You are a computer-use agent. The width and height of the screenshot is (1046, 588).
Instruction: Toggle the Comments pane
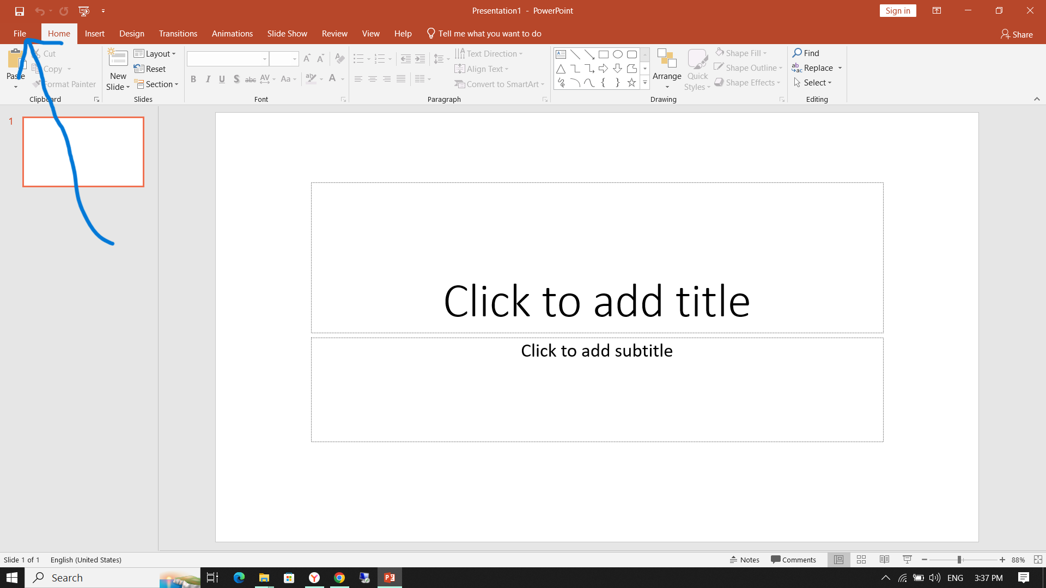tap(793, 560)
